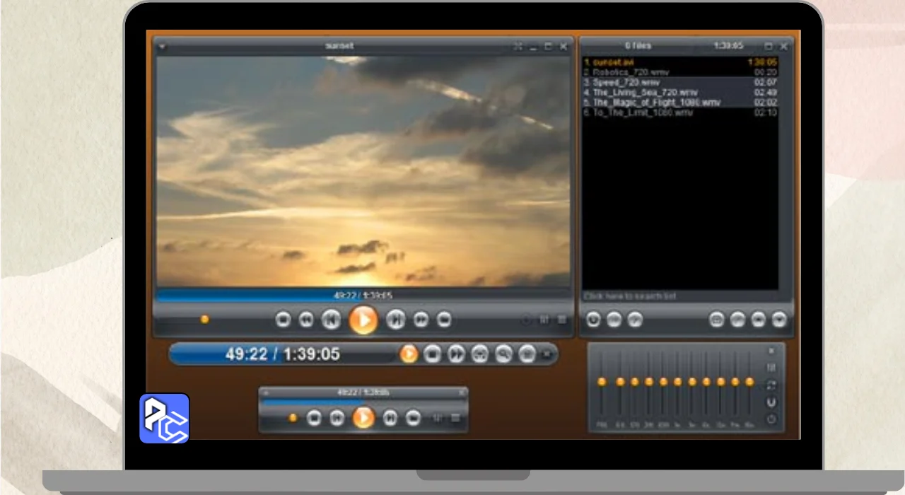Click magnifier icon on the timecode control bar
This screenshot has height=495, width=905.
[x=503, y=354]
